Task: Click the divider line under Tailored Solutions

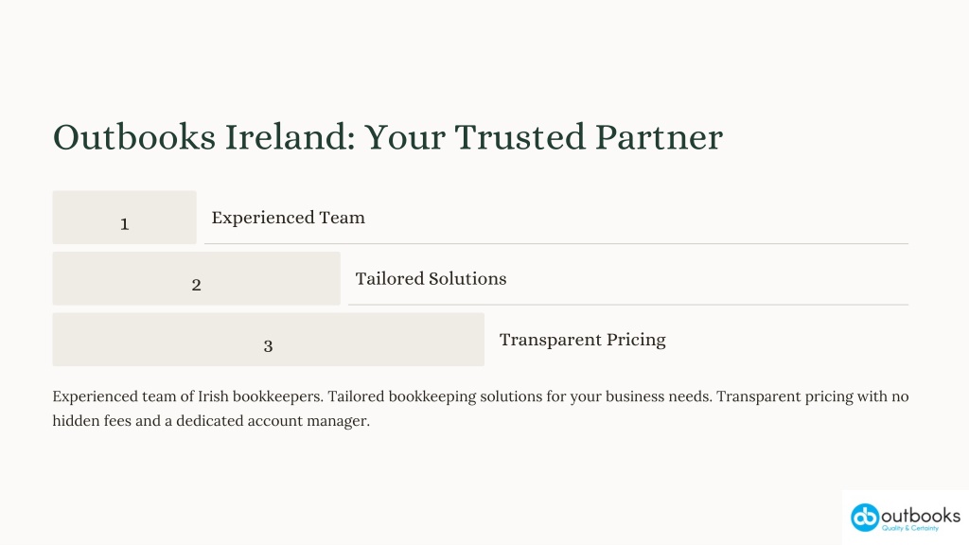Action: (x=628, y=305)
